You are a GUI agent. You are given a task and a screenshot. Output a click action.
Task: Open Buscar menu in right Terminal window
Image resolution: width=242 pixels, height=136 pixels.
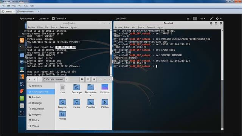(141, 28)
